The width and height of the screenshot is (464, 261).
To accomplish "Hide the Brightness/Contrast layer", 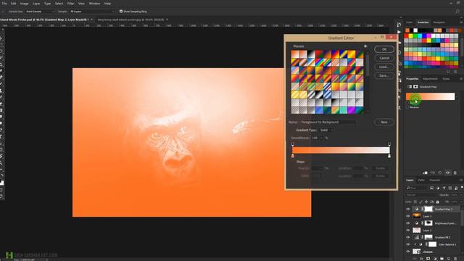I will (x=408, y=223).
